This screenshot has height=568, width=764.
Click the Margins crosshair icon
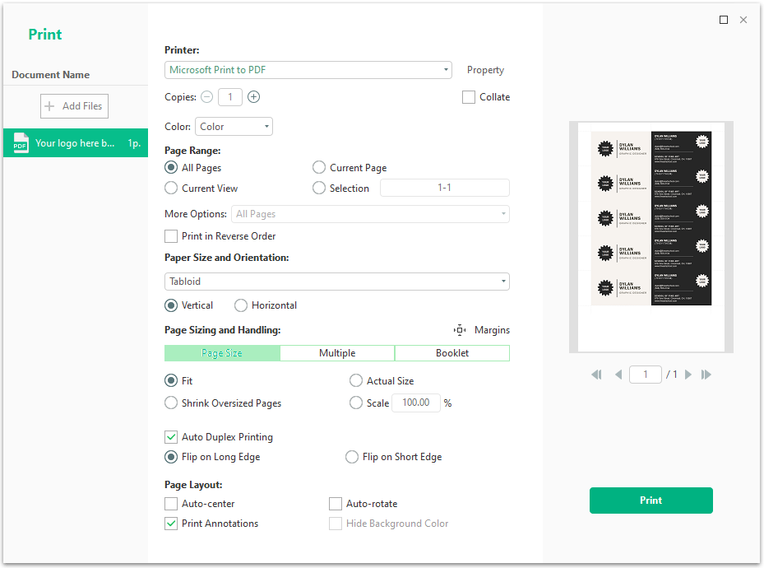pyautogui.click(x=460, y=330)
